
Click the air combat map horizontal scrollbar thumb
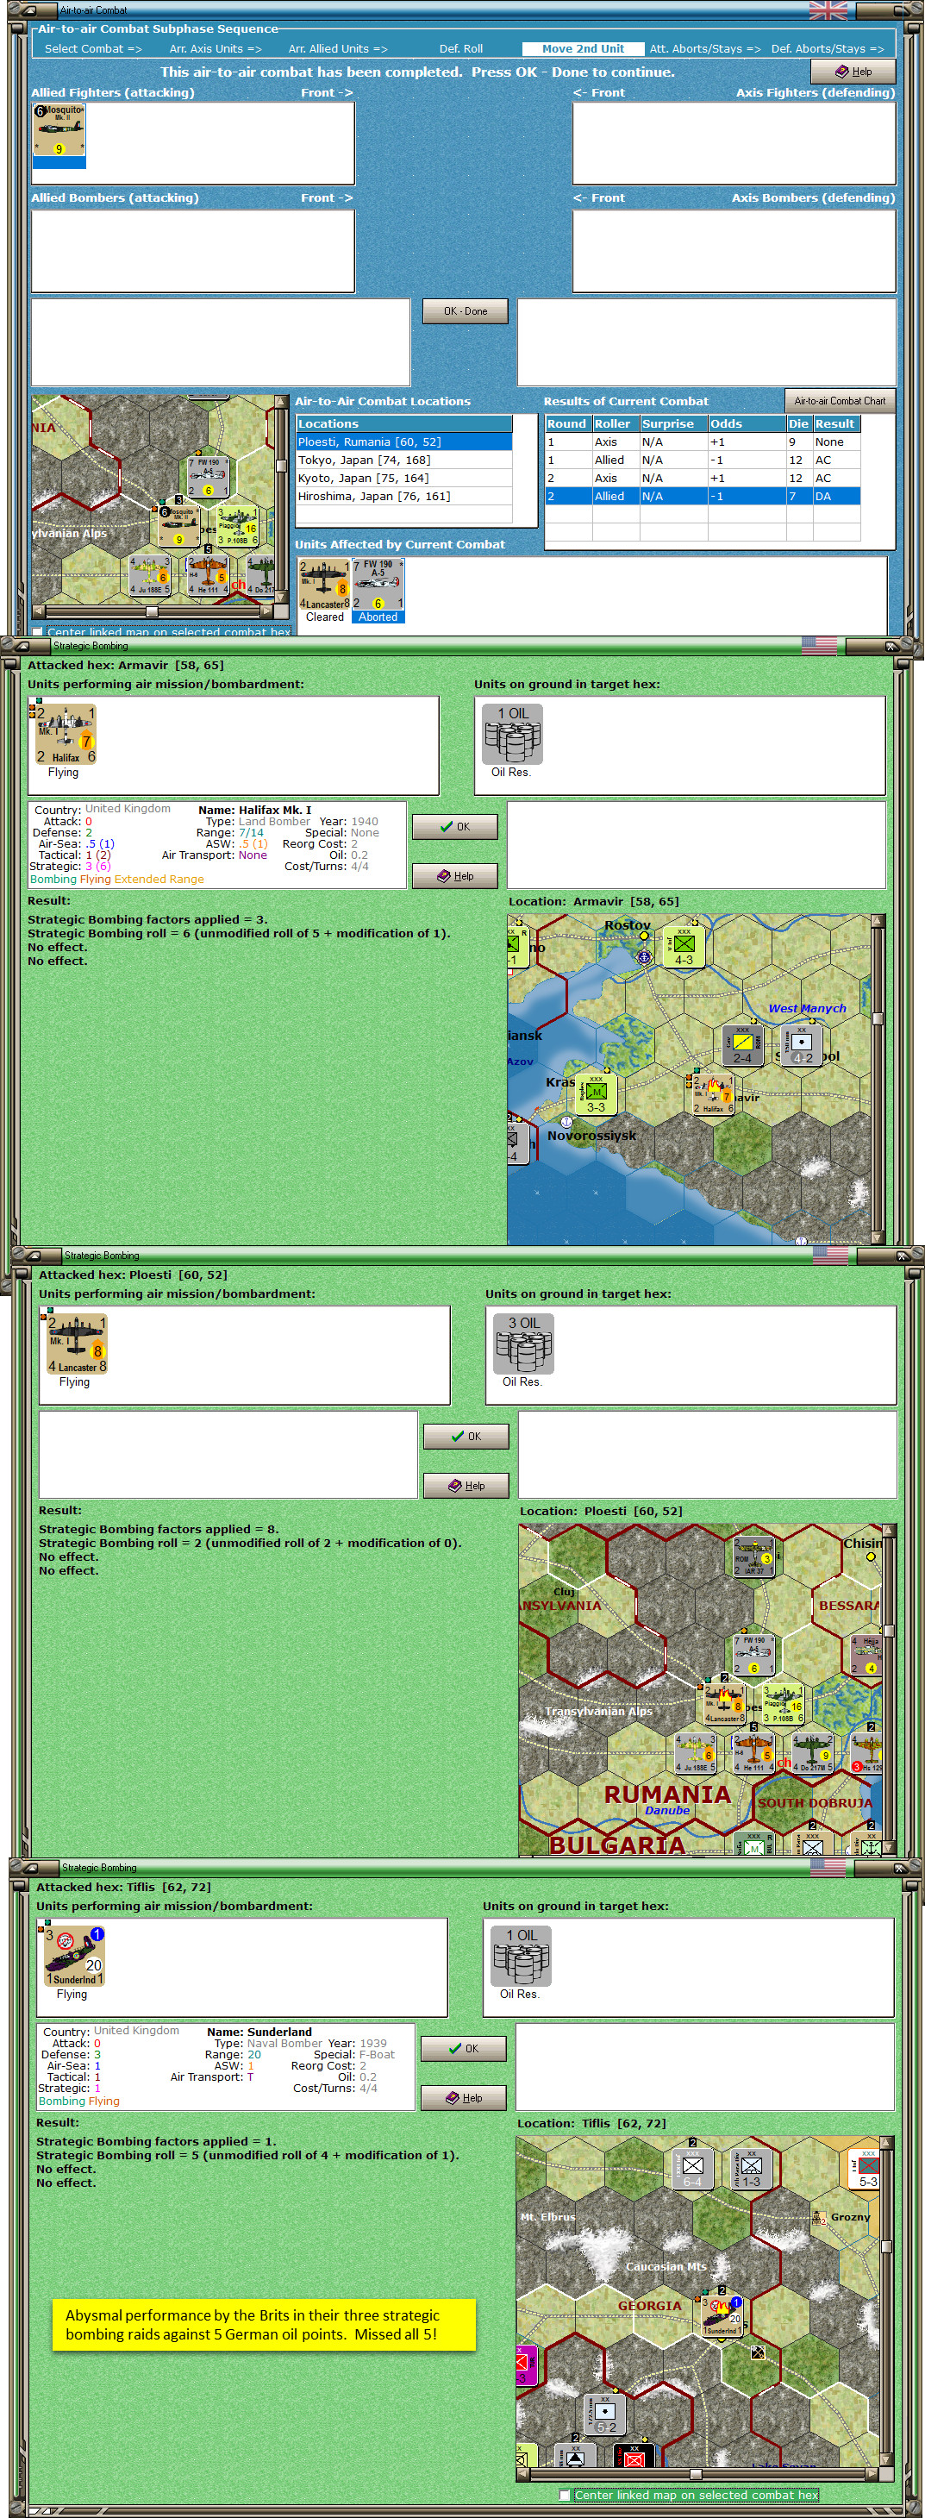tap(152, 611)
